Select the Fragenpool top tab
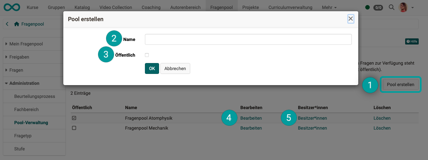The height and width of the screenshot is (160, 428). pyautogui.click(x=222, y=7)
